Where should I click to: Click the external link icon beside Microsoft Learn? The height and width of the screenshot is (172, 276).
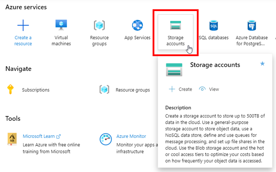58,136
